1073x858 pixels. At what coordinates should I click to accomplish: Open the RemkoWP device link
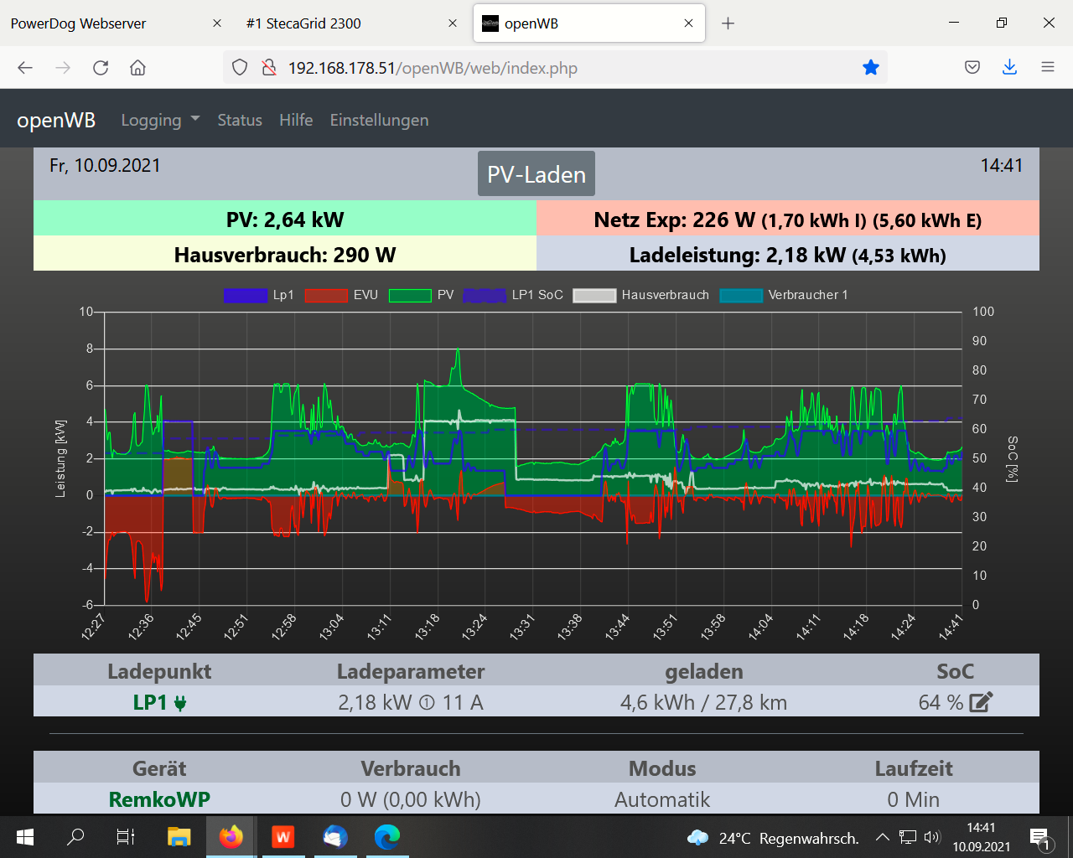[x=159, y=799]
